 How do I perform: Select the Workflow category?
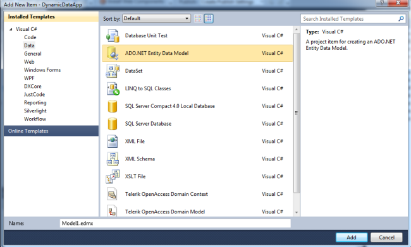pos(35,119)
